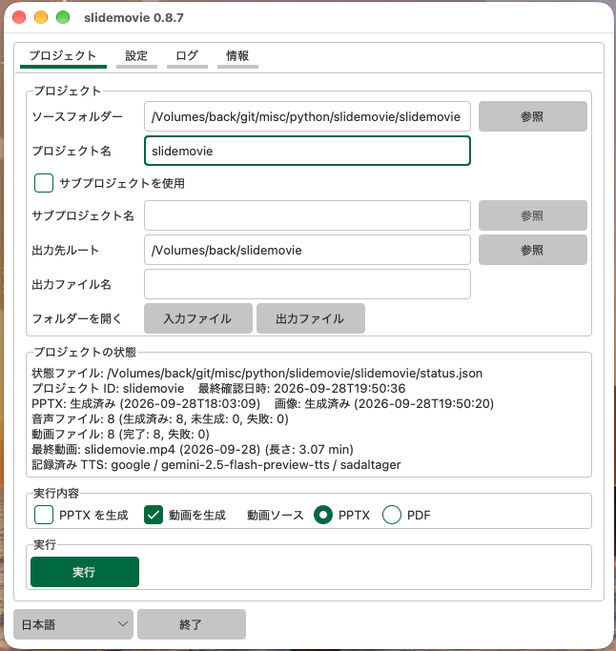Maximize window with the green button
616x651 pixels.
coord(63,17)
